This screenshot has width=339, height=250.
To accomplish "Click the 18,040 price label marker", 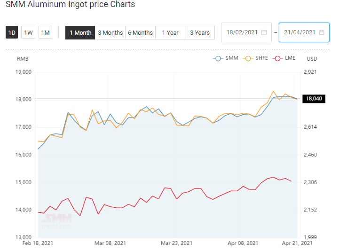I will 314,99.
